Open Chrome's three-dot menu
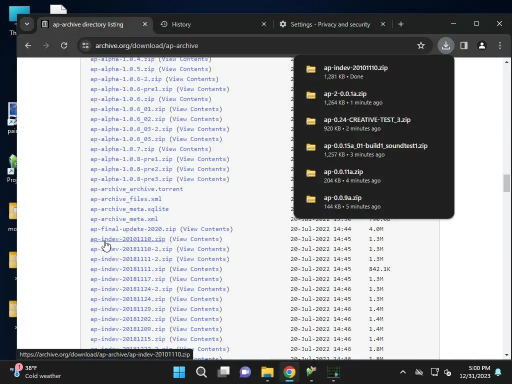This screenshot has width=512, height=384. [x=500, y=45]
